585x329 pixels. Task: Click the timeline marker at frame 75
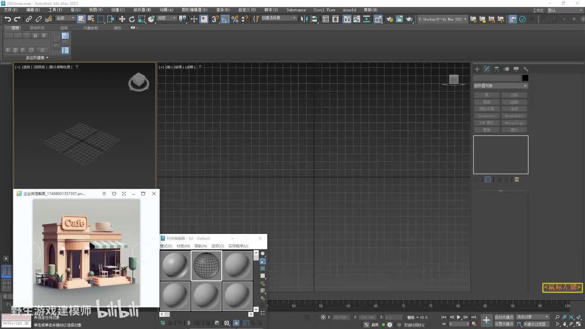tap(431, 305)
